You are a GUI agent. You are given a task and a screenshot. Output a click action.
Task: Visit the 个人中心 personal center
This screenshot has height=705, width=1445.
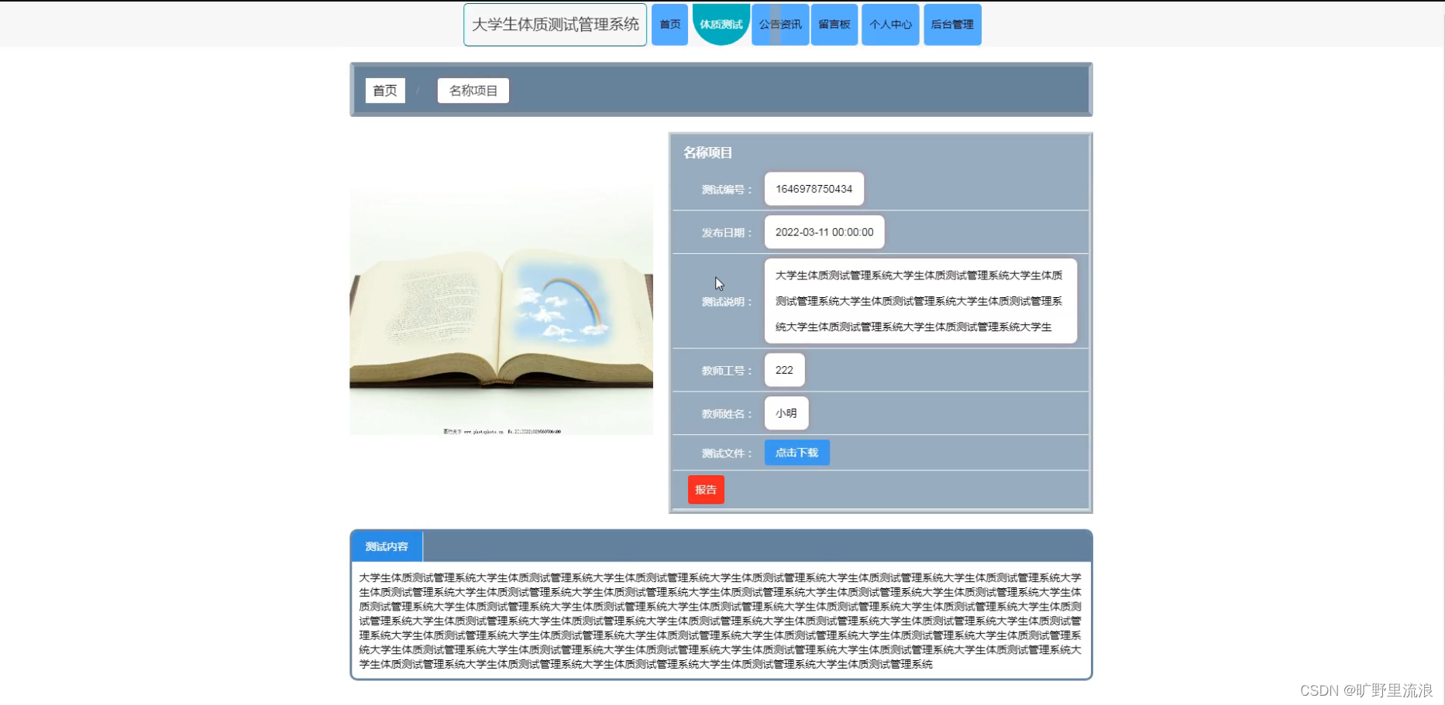pos(889,24)
